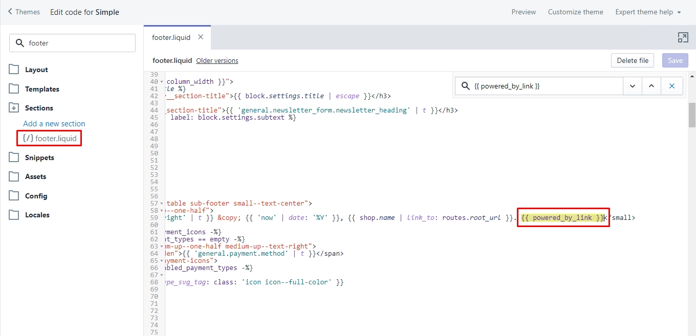The height and width of the screenshot is (336, 696).
Task: Click the Sections folder download-arrow icon
Action: (x=14, y=107)
